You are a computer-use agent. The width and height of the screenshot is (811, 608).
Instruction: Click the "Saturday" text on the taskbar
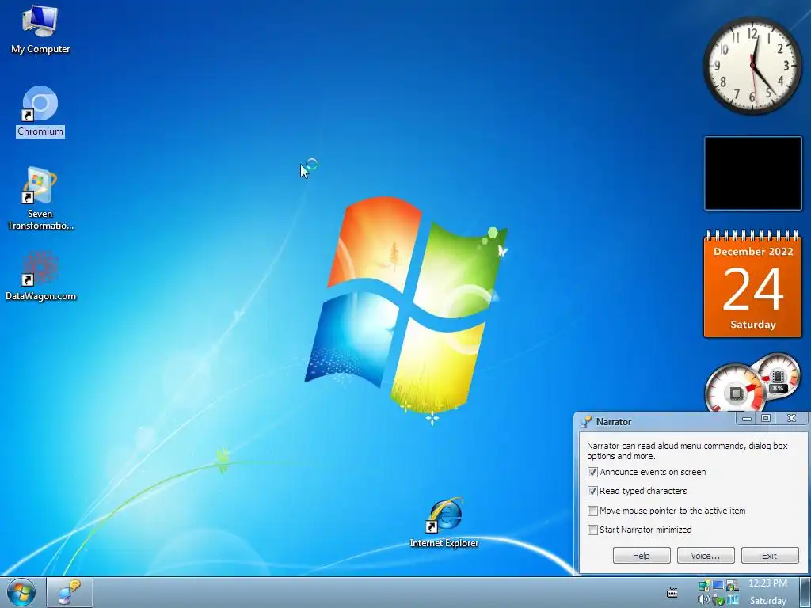click(768, 600)
